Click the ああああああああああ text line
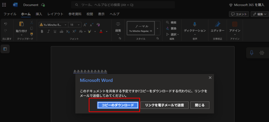 [90, 71]
